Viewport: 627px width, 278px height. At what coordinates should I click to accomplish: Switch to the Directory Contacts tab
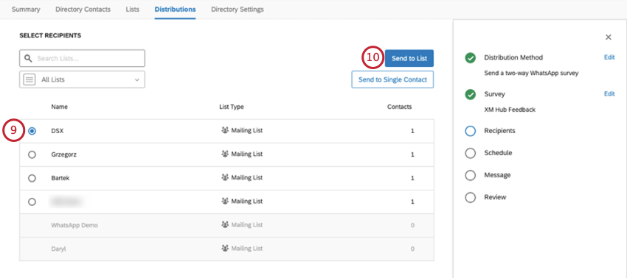[x=83, y=10]
